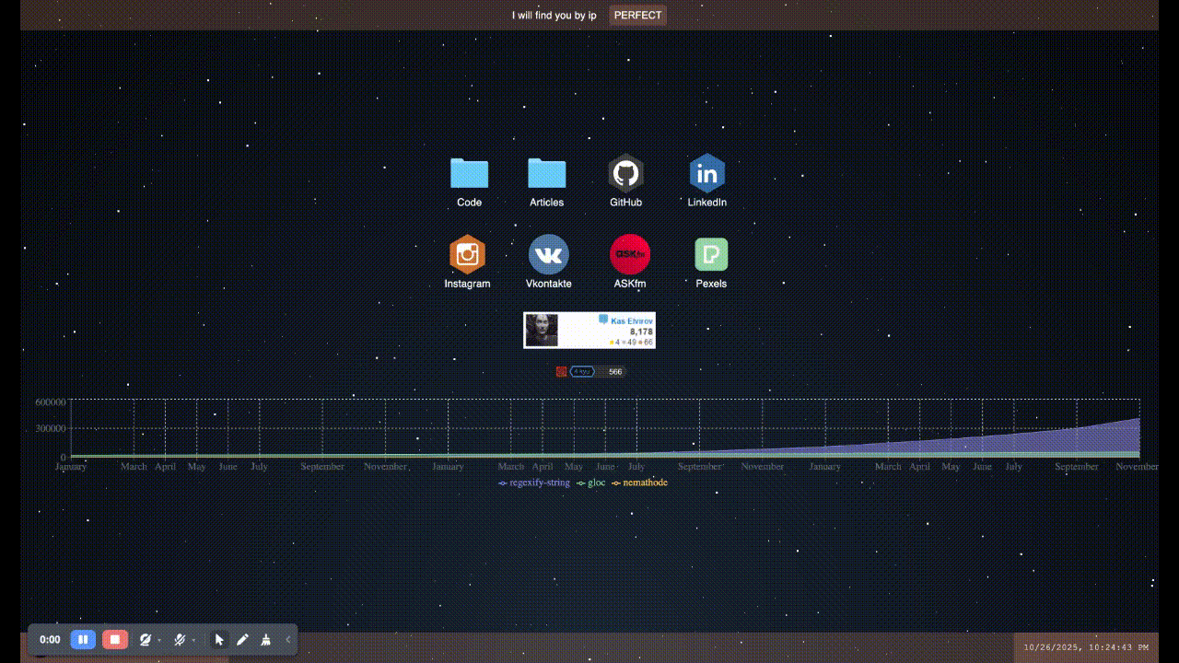Stop the recording with red button

[x=114, y=639]
